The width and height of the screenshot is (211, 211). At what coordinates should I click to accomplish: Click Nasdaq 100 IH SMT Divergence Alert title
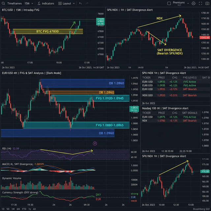pyautogui.click(x=165, y=108)
